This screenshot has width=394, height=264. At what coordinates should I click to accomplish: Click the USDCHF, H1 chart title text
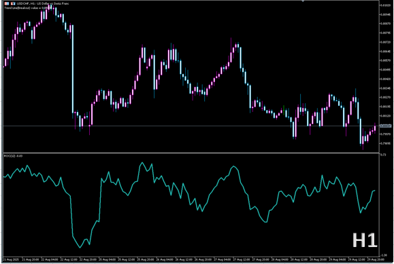click(43, 3)
